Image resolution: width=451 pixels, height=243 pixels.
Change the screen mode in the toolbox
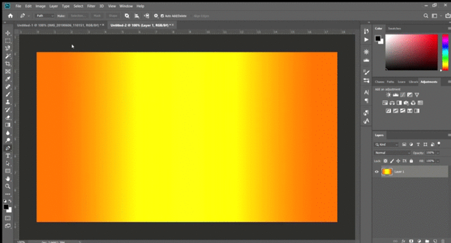(x=8, y=226)
